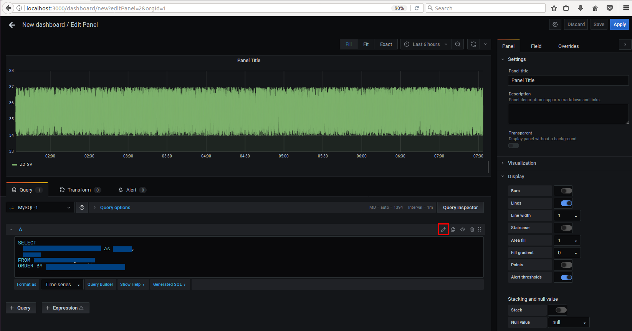Add an Expression
The height and width of the screenshot is (331, 632).
coord(65,308)
